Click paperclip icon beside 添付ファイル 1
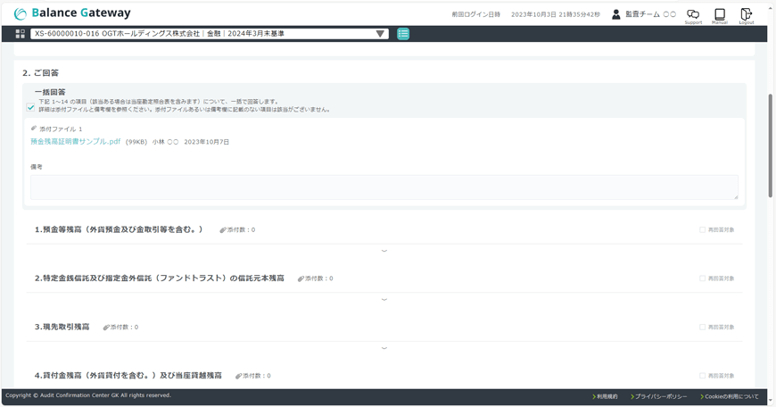This screenshot has width=776, height=407. point(34,129)
